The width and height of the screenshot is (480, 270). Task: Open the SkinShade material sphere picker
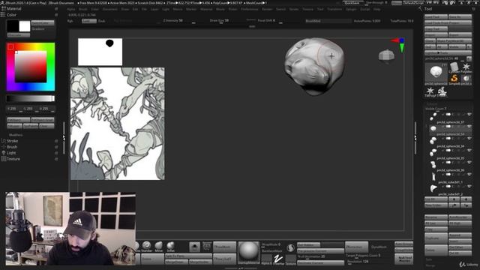[248, 253]
